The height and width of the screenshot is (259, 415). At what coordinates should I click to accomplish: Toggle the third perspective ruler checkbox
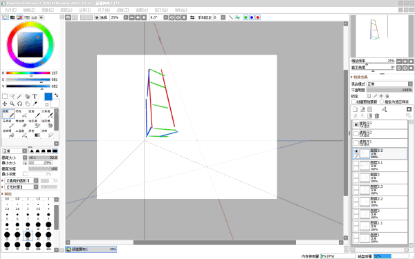[356, 124]
